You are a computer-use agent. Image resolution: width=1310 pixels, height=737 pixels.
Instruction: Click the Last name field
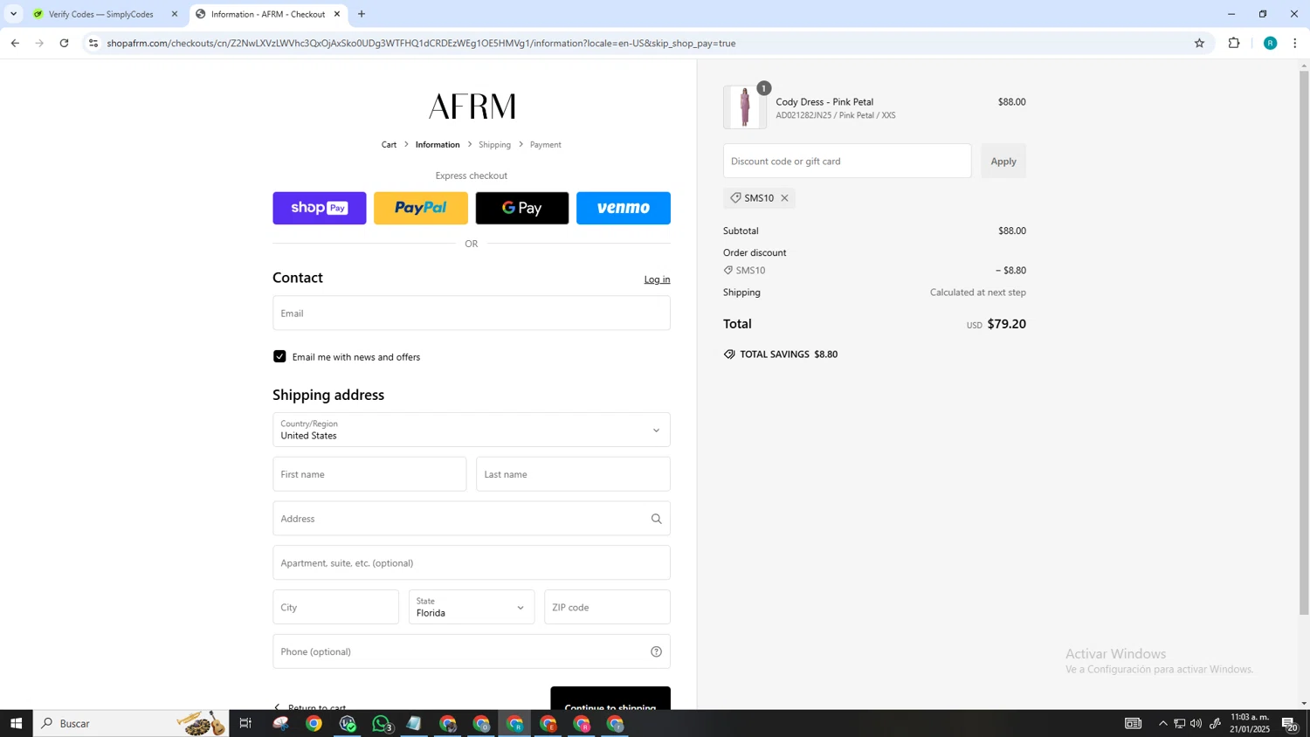tap(573, 474)
